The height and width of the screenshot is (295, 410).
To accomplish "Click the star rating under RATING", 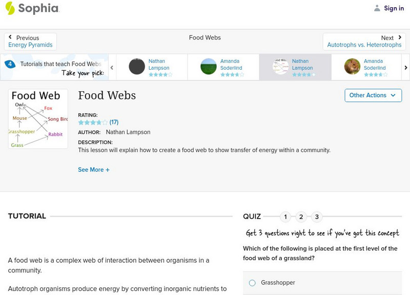I will 93,122.
